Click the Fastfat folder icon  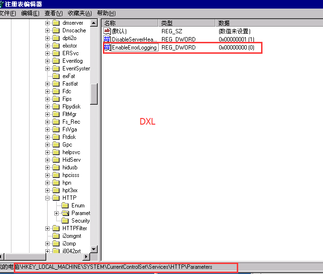pyautogui.click(x=56, y=84)
